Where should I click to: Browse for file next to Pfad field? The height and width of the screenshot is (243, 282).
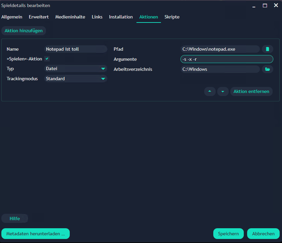click(268, 49)
